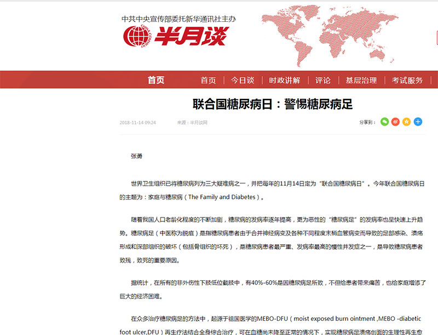Open the 今日谈 section
This screenshot has width=438, height=335.
(242, 80)
